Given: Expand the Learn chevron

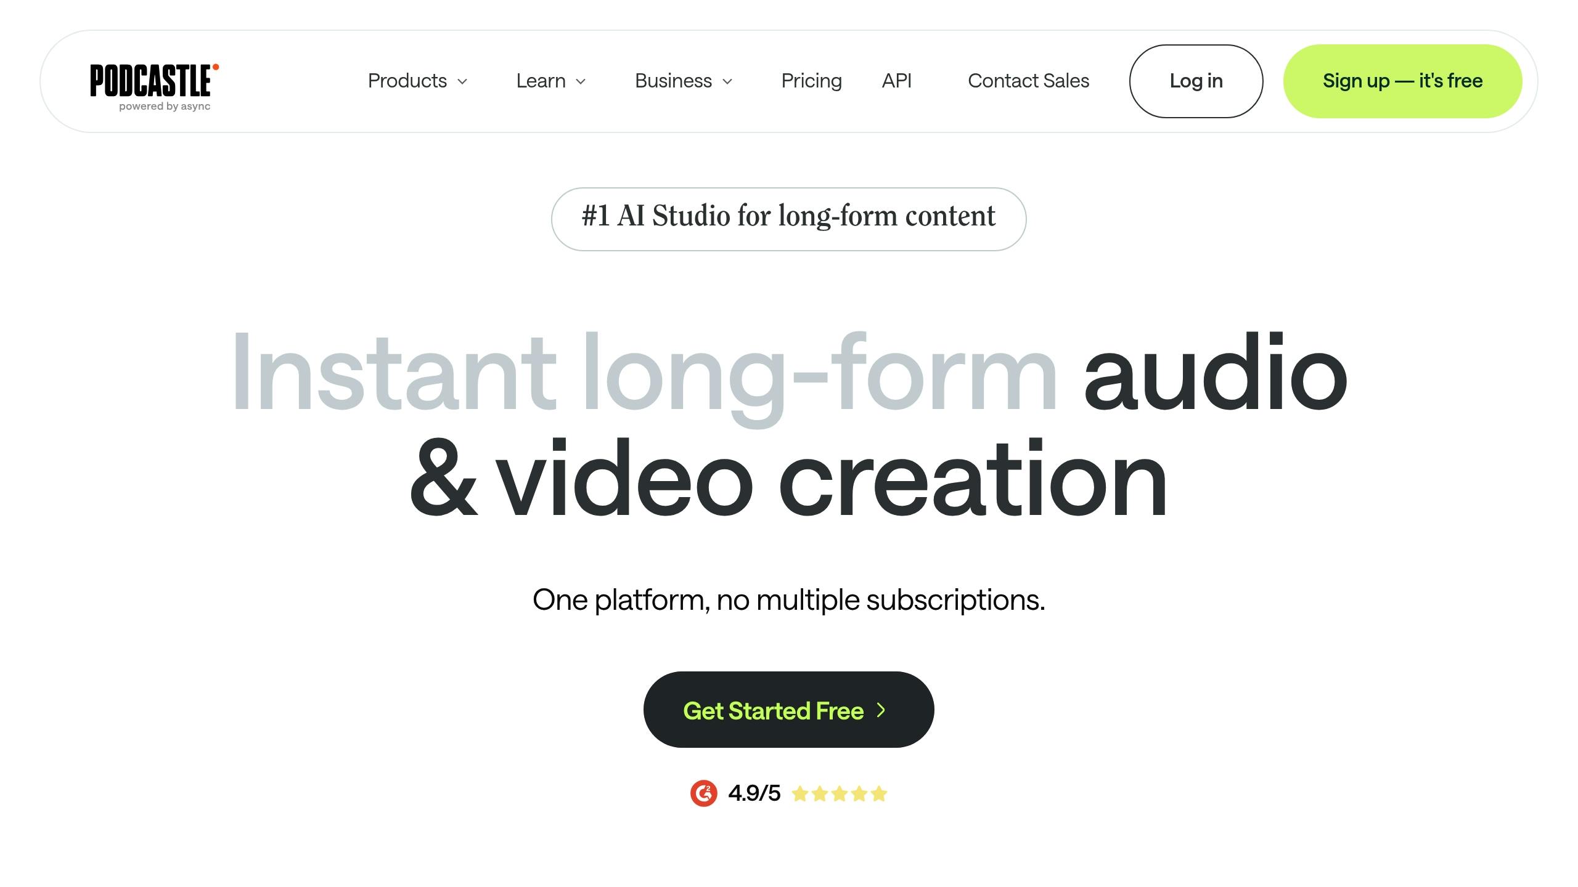Looking at the screenshot, I should click(x=581, y=81).
